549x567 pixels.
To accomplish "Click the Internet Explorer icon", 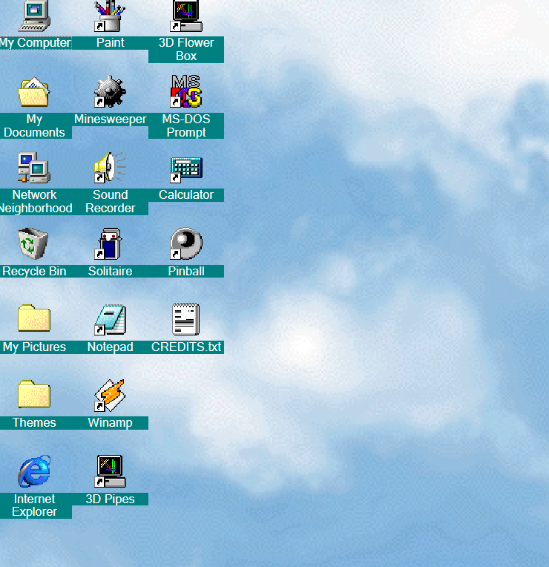I will click(34, 471).
